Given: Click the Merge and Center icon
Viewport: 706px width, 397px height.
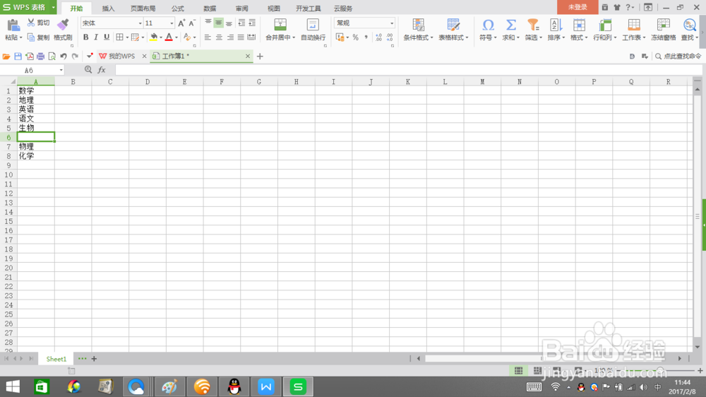Looking at the screenshot, I should [280, 25].
